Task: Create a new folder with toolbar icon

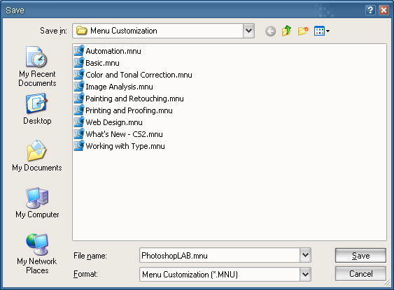Action: pyautogui.click(x=303, y=31)
